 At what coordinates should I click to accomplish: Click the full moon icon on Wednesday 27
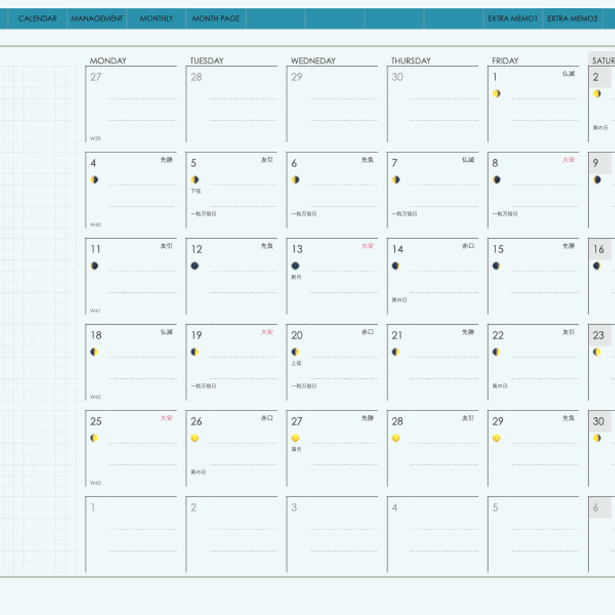[295, 438]
